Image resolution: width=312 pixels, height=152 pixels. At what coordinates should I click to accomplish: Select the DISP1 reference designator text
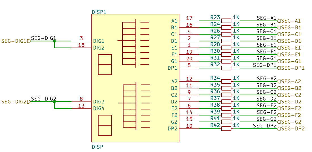(x=99, y=12)
